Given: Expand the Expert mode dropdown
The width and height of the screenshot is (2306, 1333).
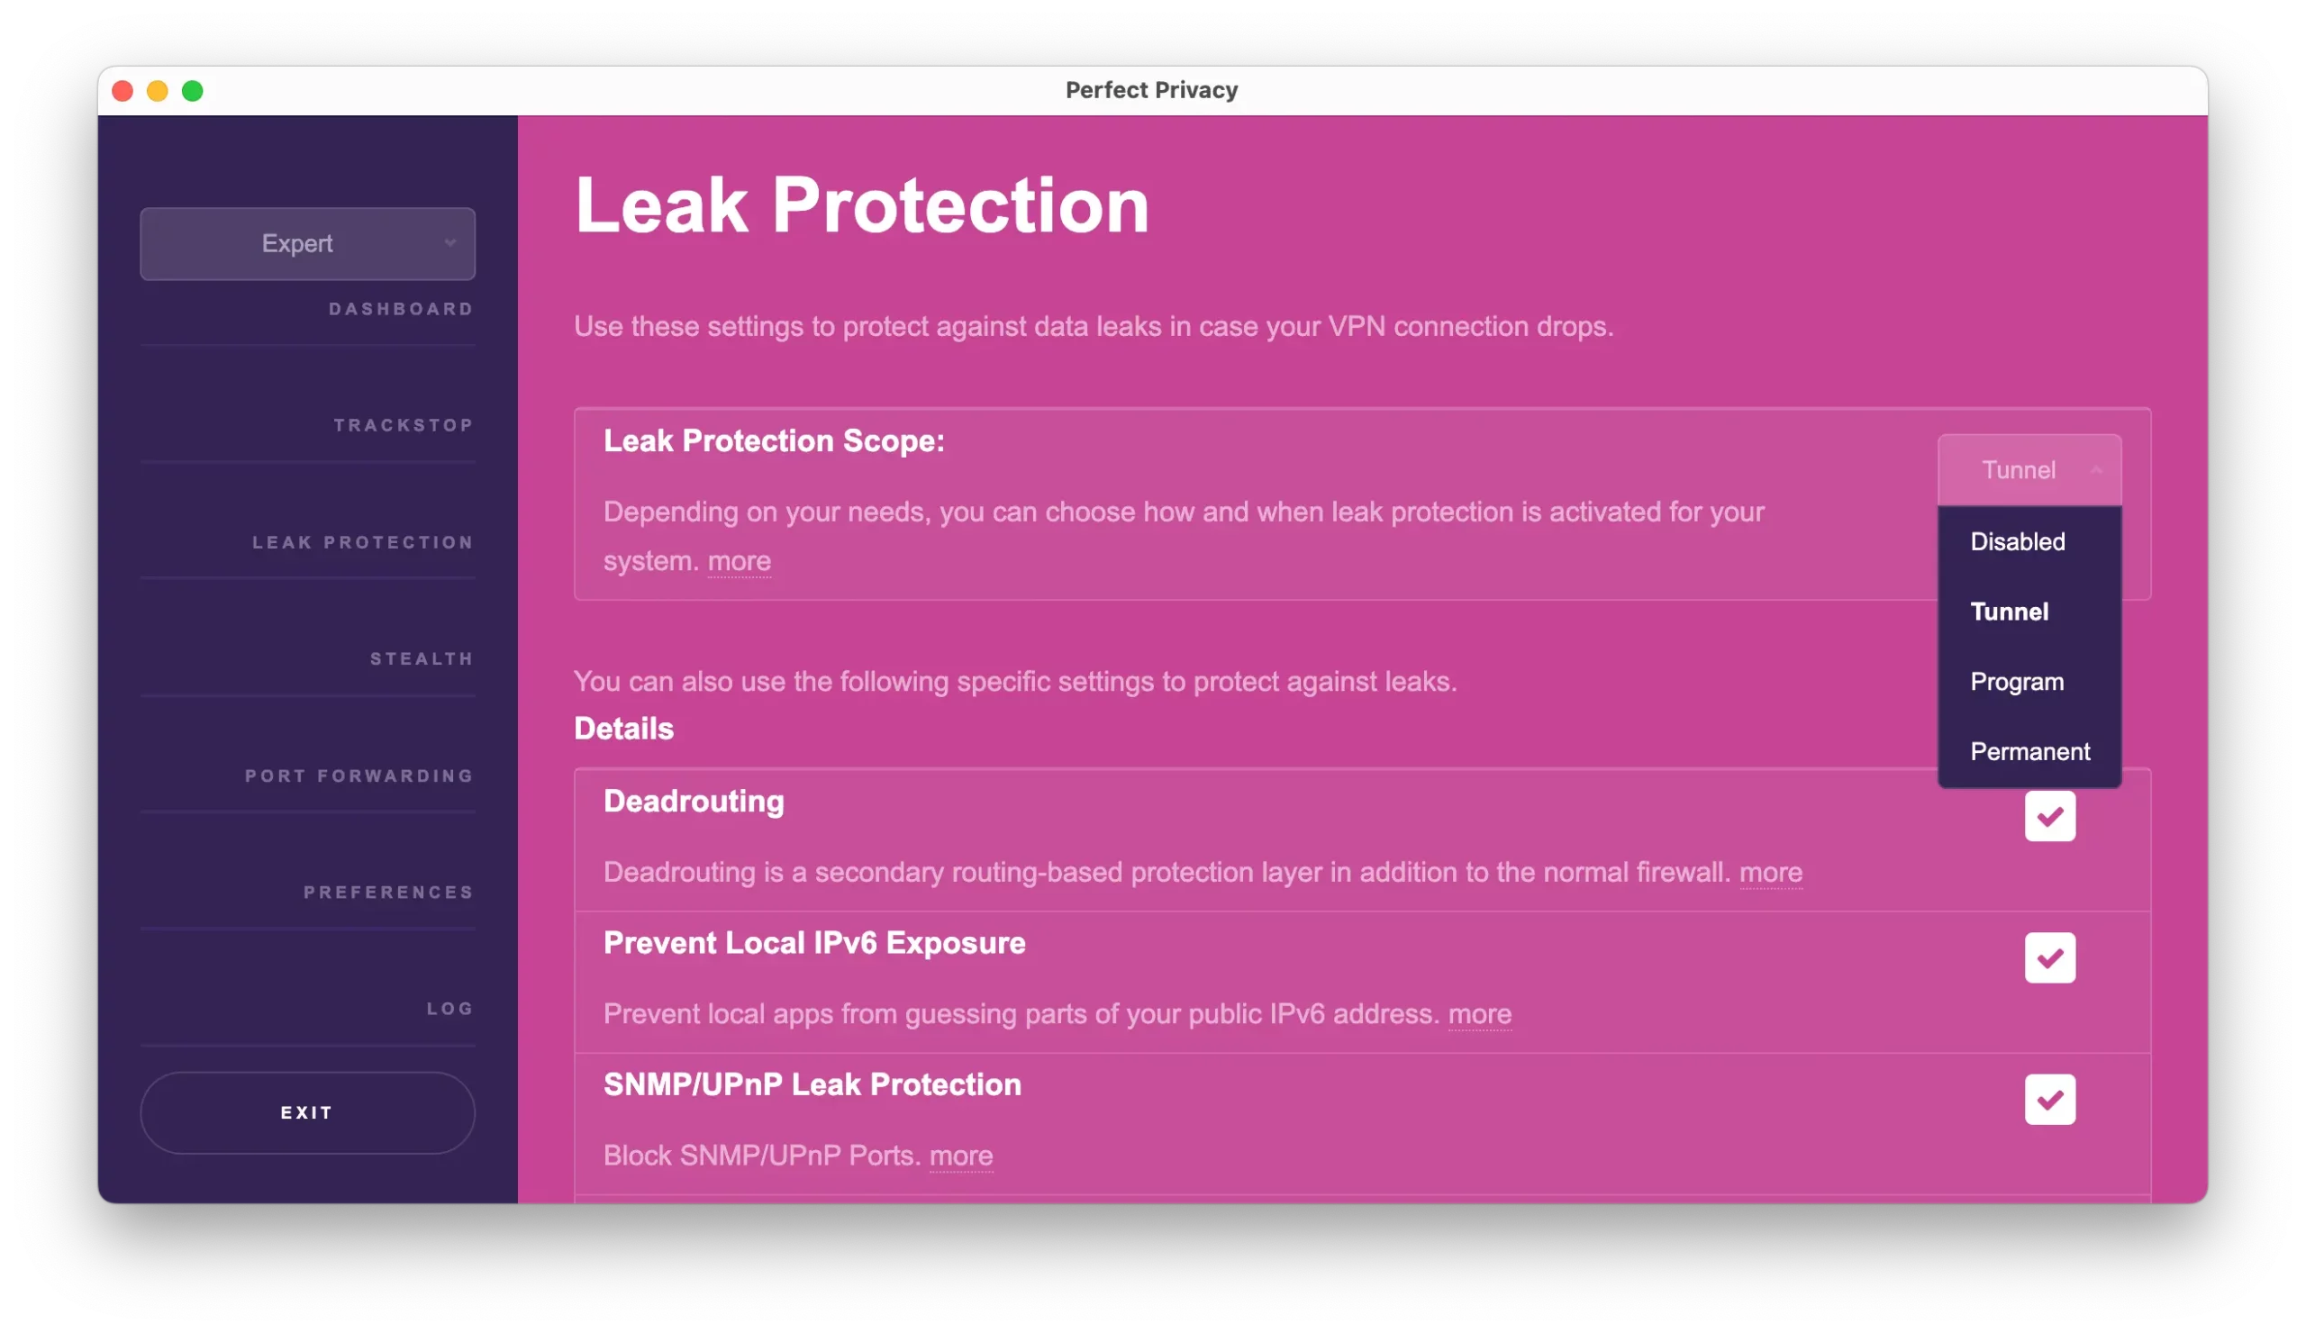Looking at the screenshot, I should (x=307, y=243).
